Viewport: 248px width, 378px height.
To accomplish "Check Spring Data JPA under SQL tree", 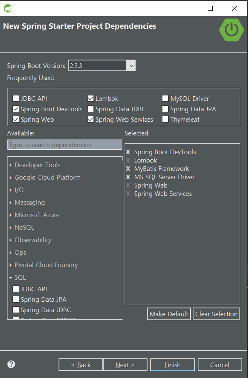I will point(16,299).
